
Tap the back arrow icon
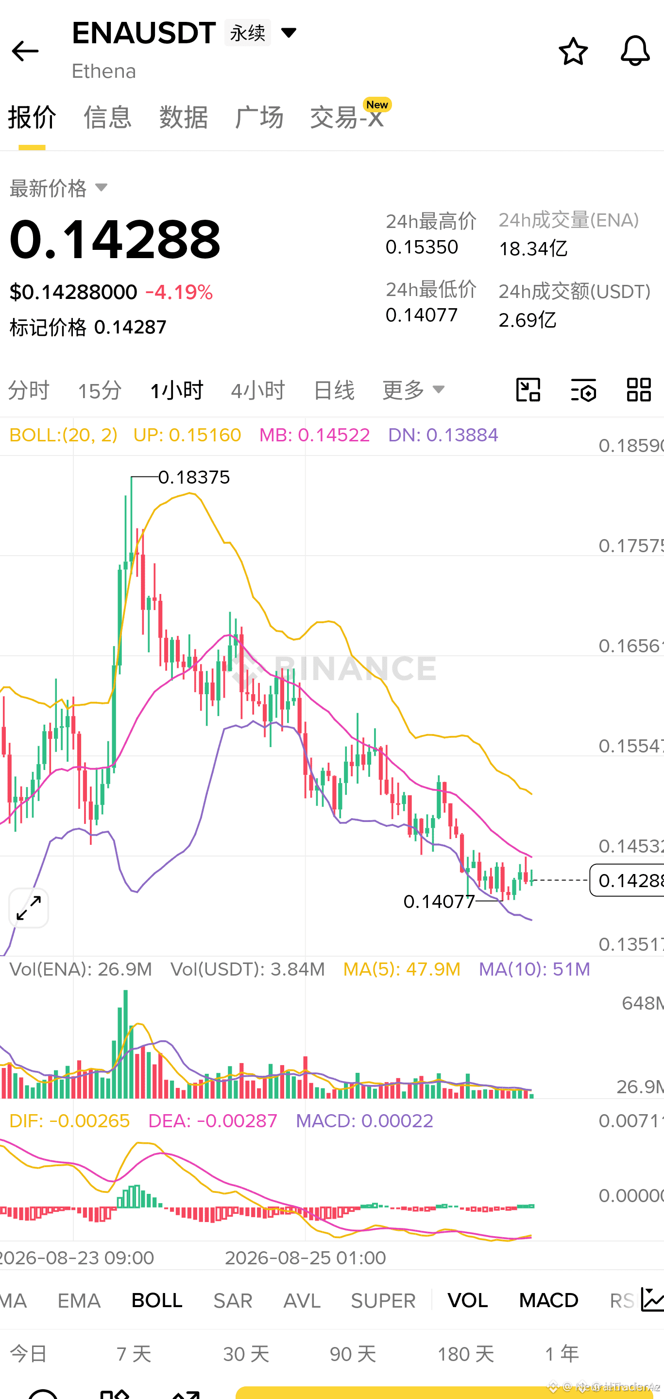point(25,52)
